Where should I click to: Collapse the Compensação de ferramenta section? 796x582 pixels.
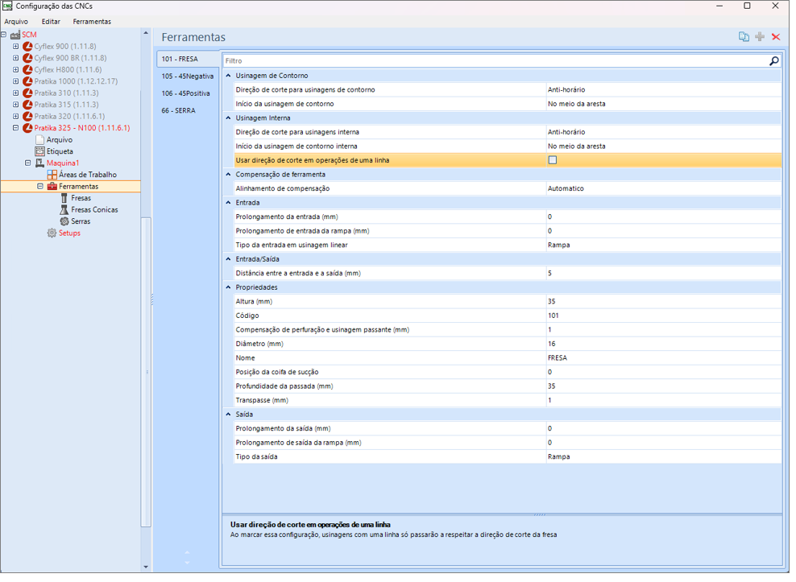230,175
